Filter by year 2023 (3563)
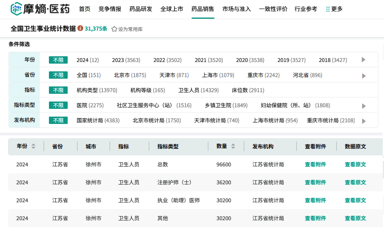This screenshot has width=384, height=232. (x=126, y=60)
